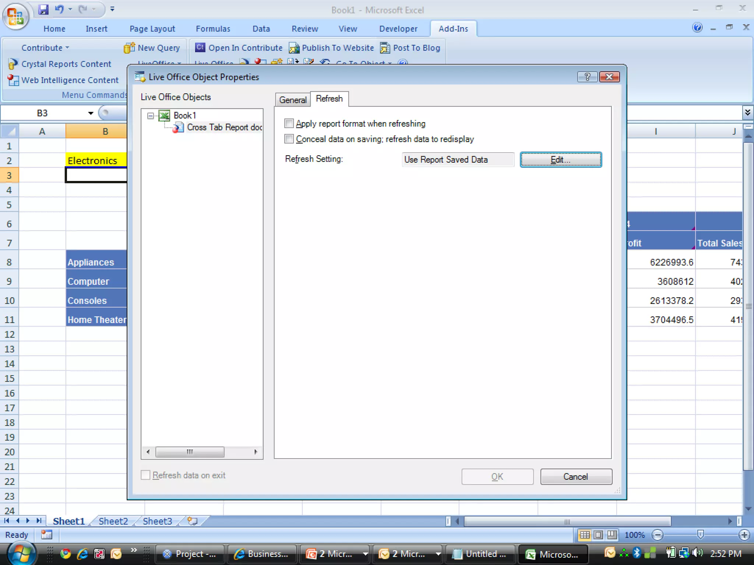Switch to the Refresh tab

point(329,99)
